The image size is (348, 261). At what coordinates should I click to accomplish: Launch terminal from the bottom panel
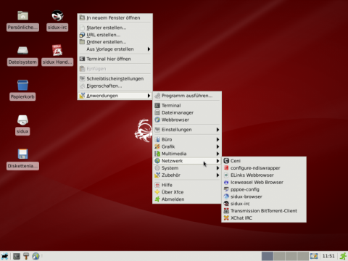pos(17,256)
